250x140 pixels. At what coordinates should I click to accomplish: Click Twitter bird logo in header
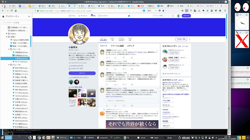click(129, 16)
